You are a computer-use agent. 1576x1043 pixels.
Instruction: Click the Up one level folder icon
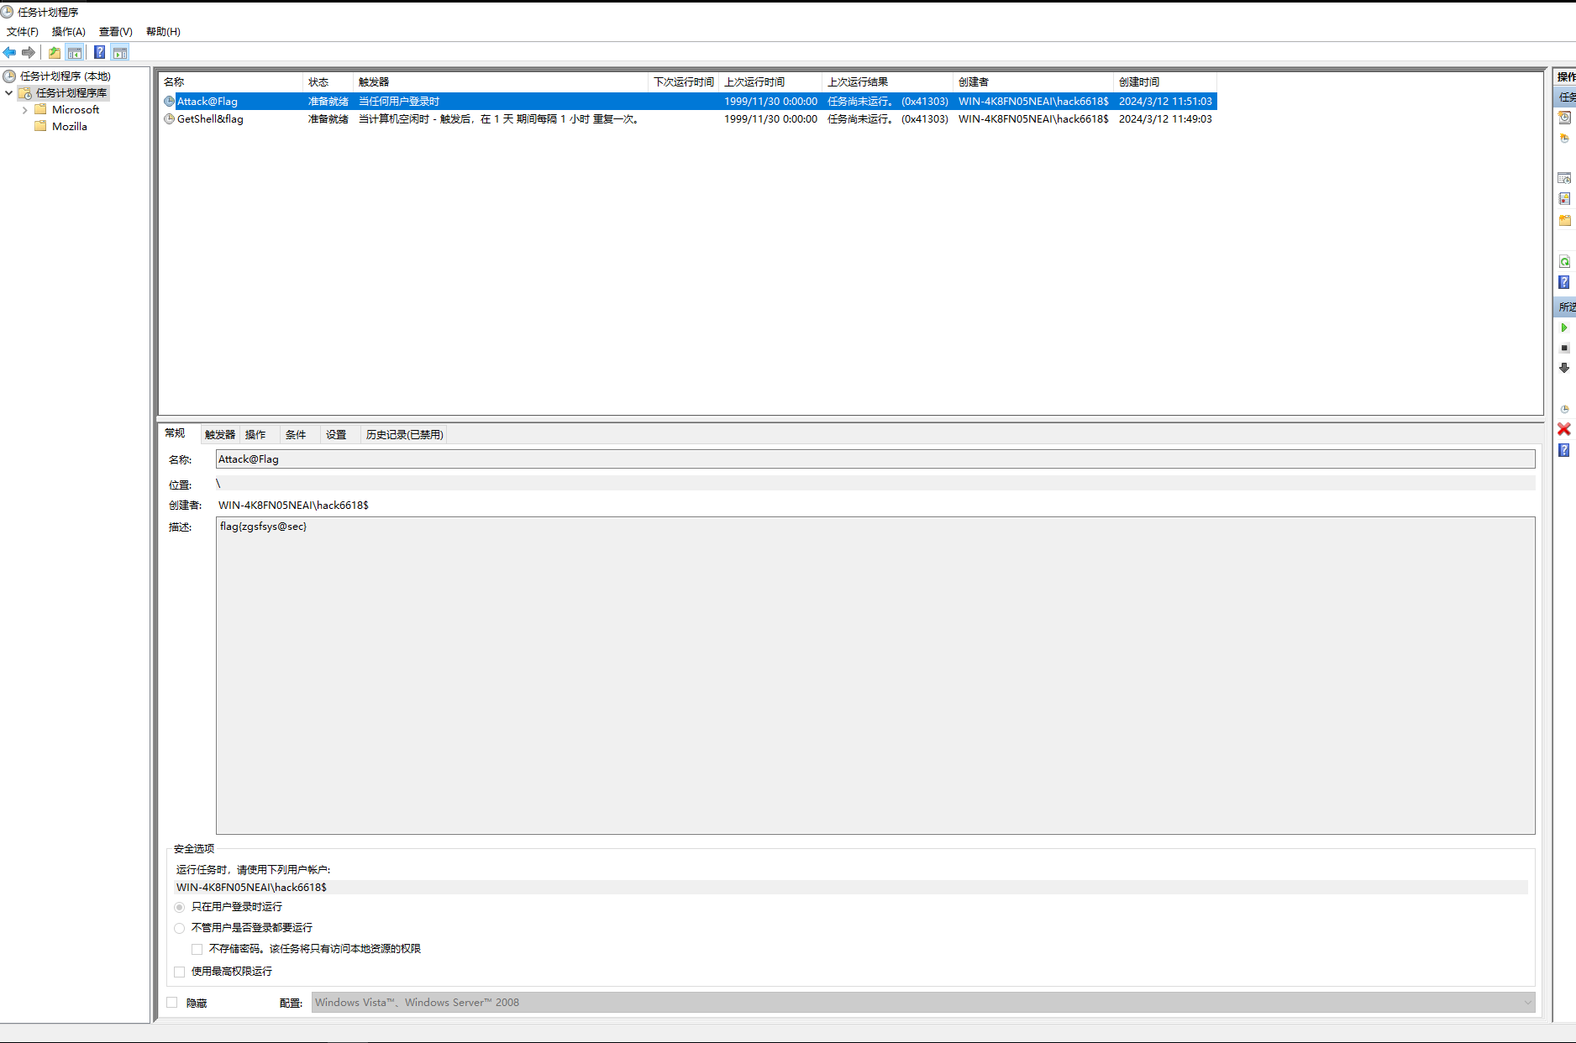(55, 53)
